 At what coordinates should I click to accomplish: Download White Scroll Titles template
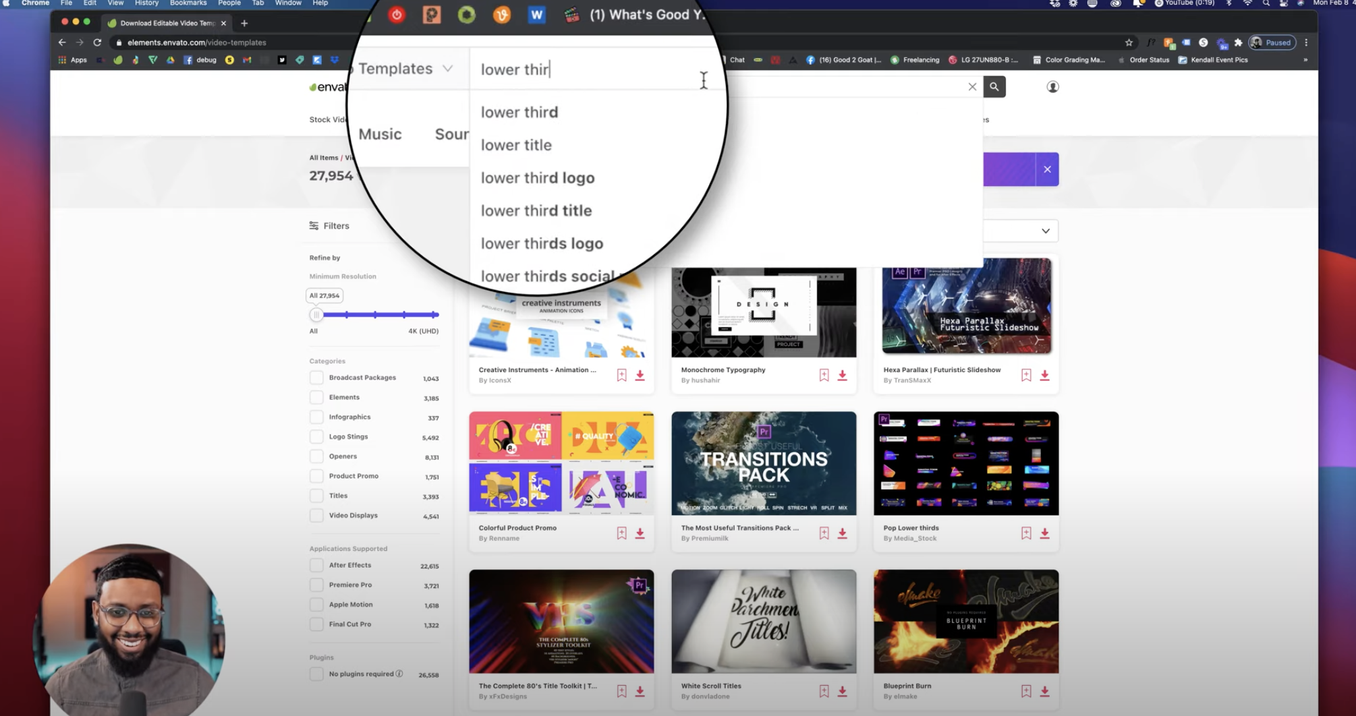(842, 691)
